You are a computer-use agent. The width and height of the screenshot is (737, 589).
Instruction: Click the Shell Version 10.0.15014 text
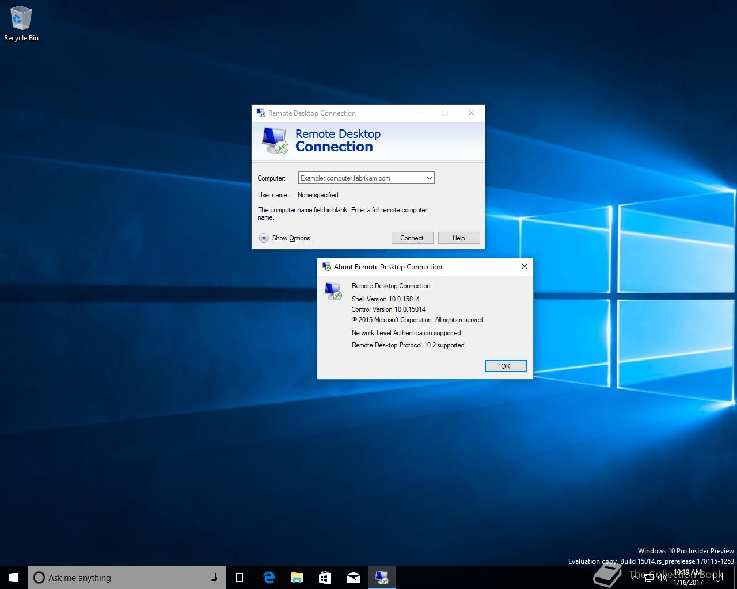coord(386,299)
